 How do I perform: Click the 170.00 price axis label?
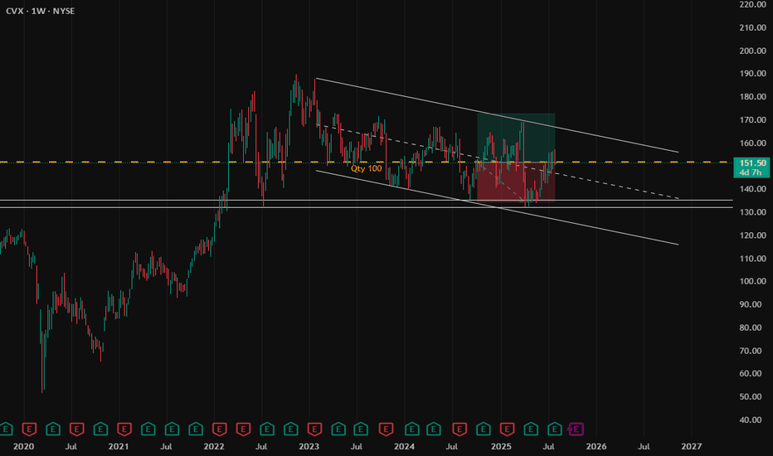753,119
